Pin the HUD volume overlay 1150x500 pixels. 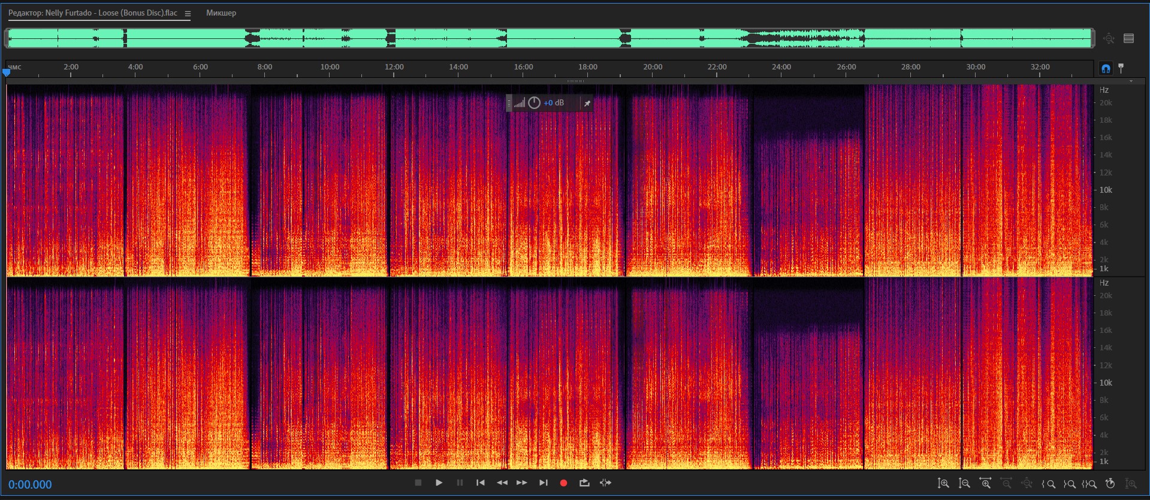587,103
